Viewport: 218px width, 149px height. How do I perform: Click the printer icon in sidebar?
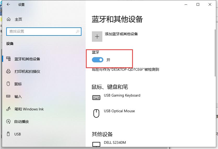point(8,71)
